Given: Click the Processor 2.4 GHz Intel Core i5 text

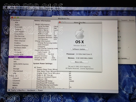Looking at the screenshot, I should point(79,54).
